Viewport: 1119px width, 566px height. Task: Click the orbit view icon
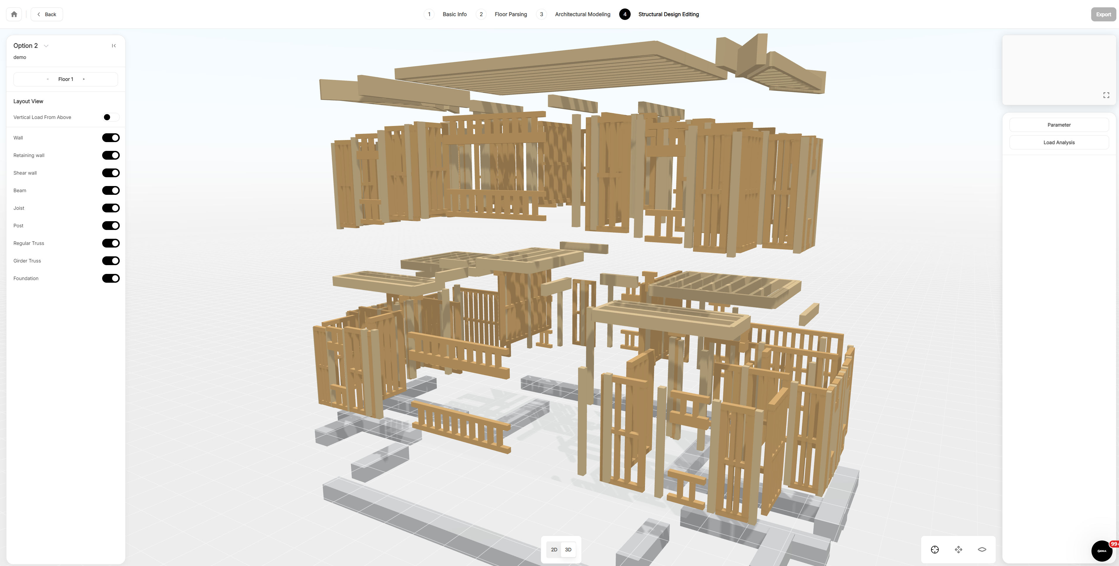pyautogui.click(x=982, y=550)
